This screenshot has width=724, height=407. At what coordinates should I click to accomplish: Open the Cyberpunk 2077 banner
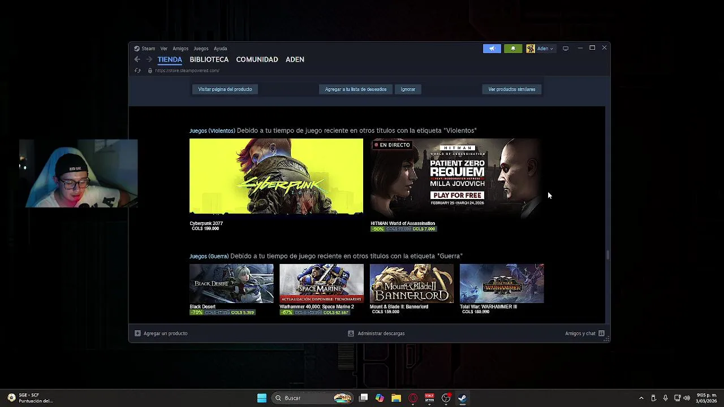click(x=276, y=176)
